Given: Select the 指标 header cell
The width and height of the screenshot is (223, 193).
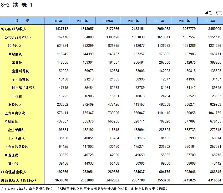Looking at the screenshot, I should coord(22,21).
